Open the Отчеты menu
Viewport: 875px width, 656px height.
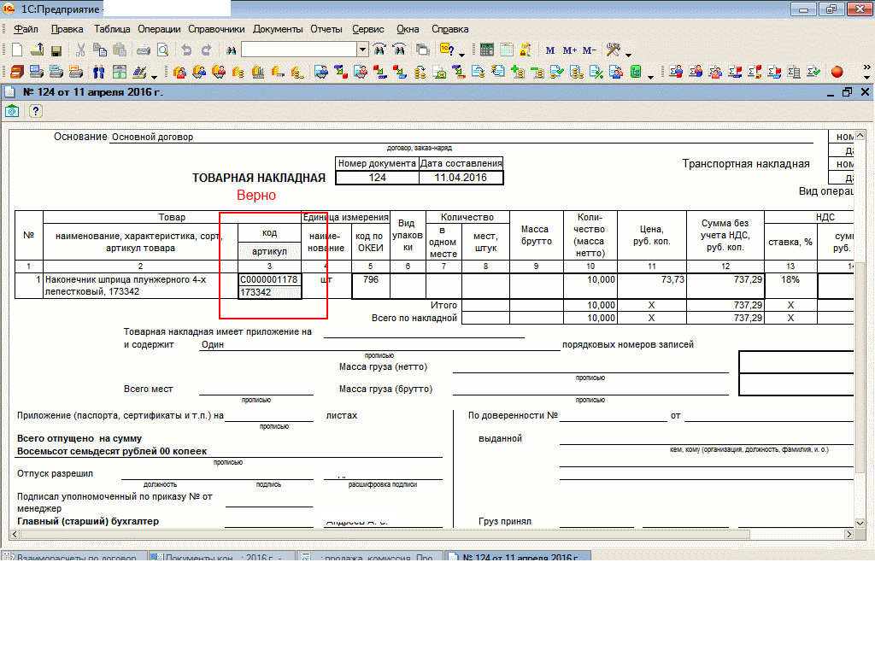[326, 29]
